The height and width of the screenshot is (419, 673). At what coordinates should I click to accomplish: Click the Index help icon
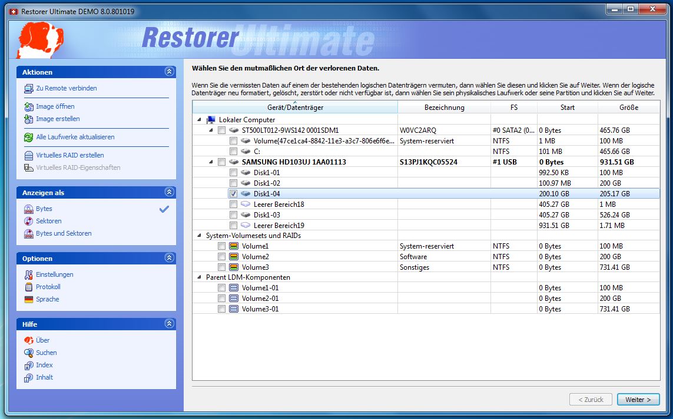[x=29, y=365]
